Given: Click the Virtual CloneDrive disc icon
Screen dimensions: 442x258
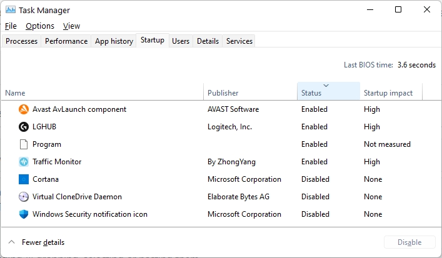Looking at the screenshot, I should point(24,197).
